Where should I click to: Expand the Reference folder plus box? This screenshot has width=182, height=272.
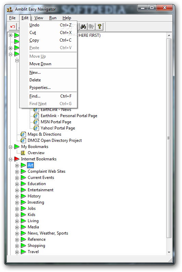point(17,240)
